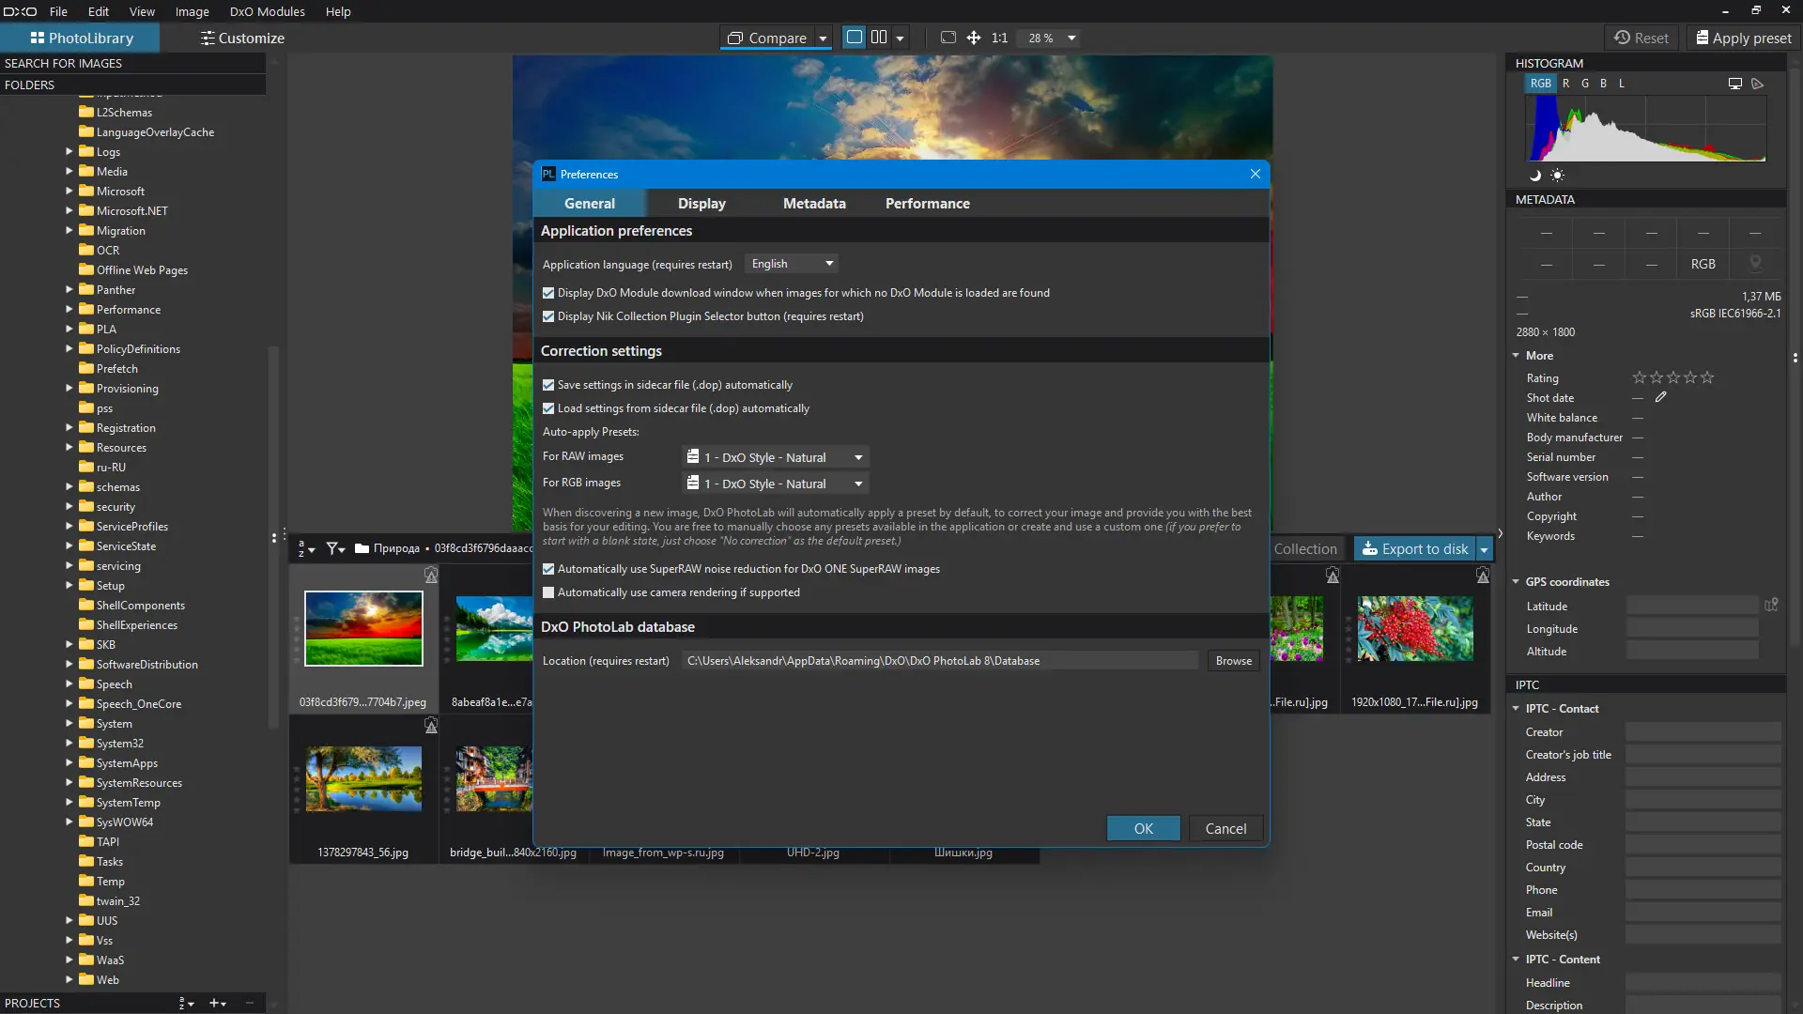The width and height of the screenshot is (1803, 1014).
Task: Show only the R histogram channel
Action: click(x=1565, y=84)
